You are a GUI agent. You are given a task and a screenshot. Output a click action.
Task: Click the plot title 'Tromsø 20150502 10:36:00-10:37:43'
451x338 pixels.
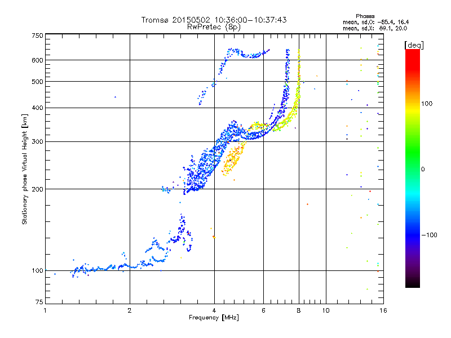click(214, 20)
